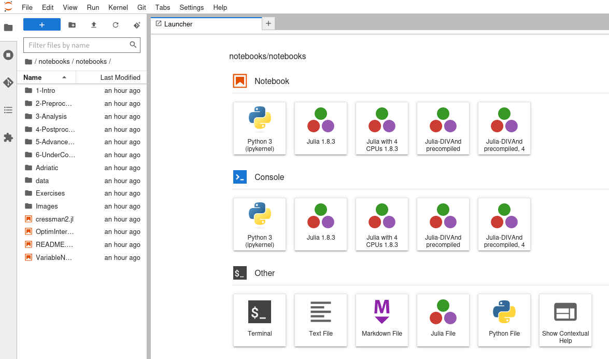The image size is (609, 359).
Task: Add a new tab next to Launcher
Action: 268,24
